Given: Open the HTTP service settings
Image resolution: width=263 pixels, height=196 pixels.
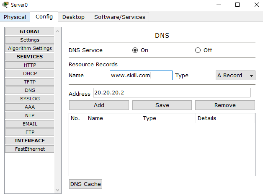Looking at the screenshot, I should click(30, 65).
